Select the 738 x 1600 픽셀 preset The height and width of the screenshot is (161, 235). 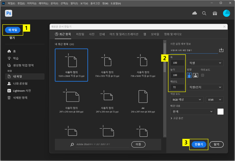(143, 66)
